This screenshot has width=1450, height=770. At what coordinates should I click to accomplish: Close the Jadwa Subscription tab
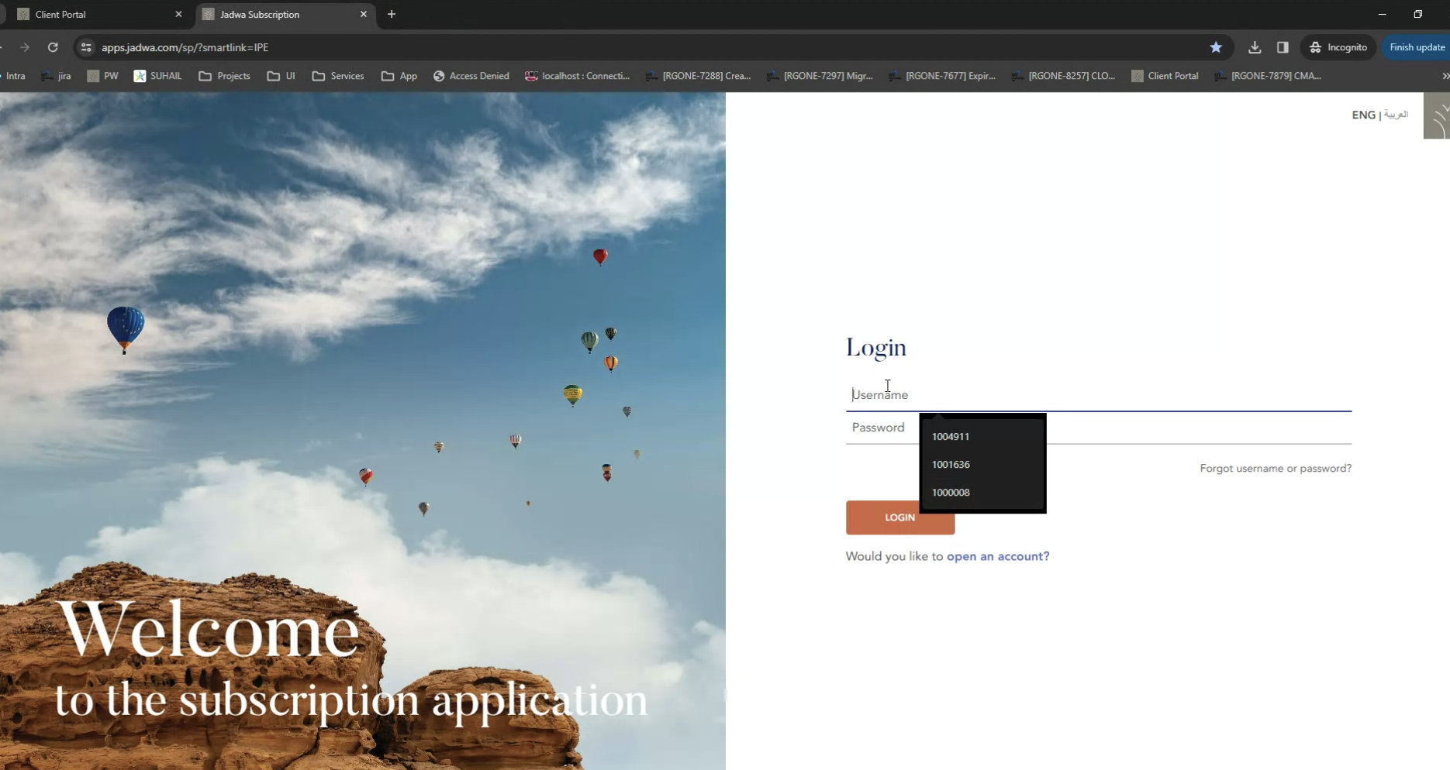click(x=363, y=14)
